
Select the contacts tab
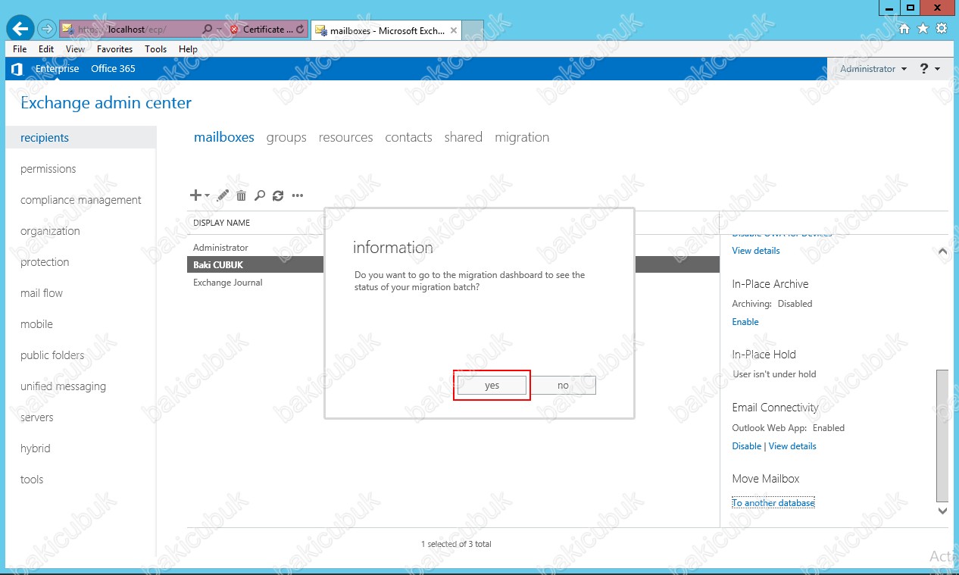pos(408,137)
